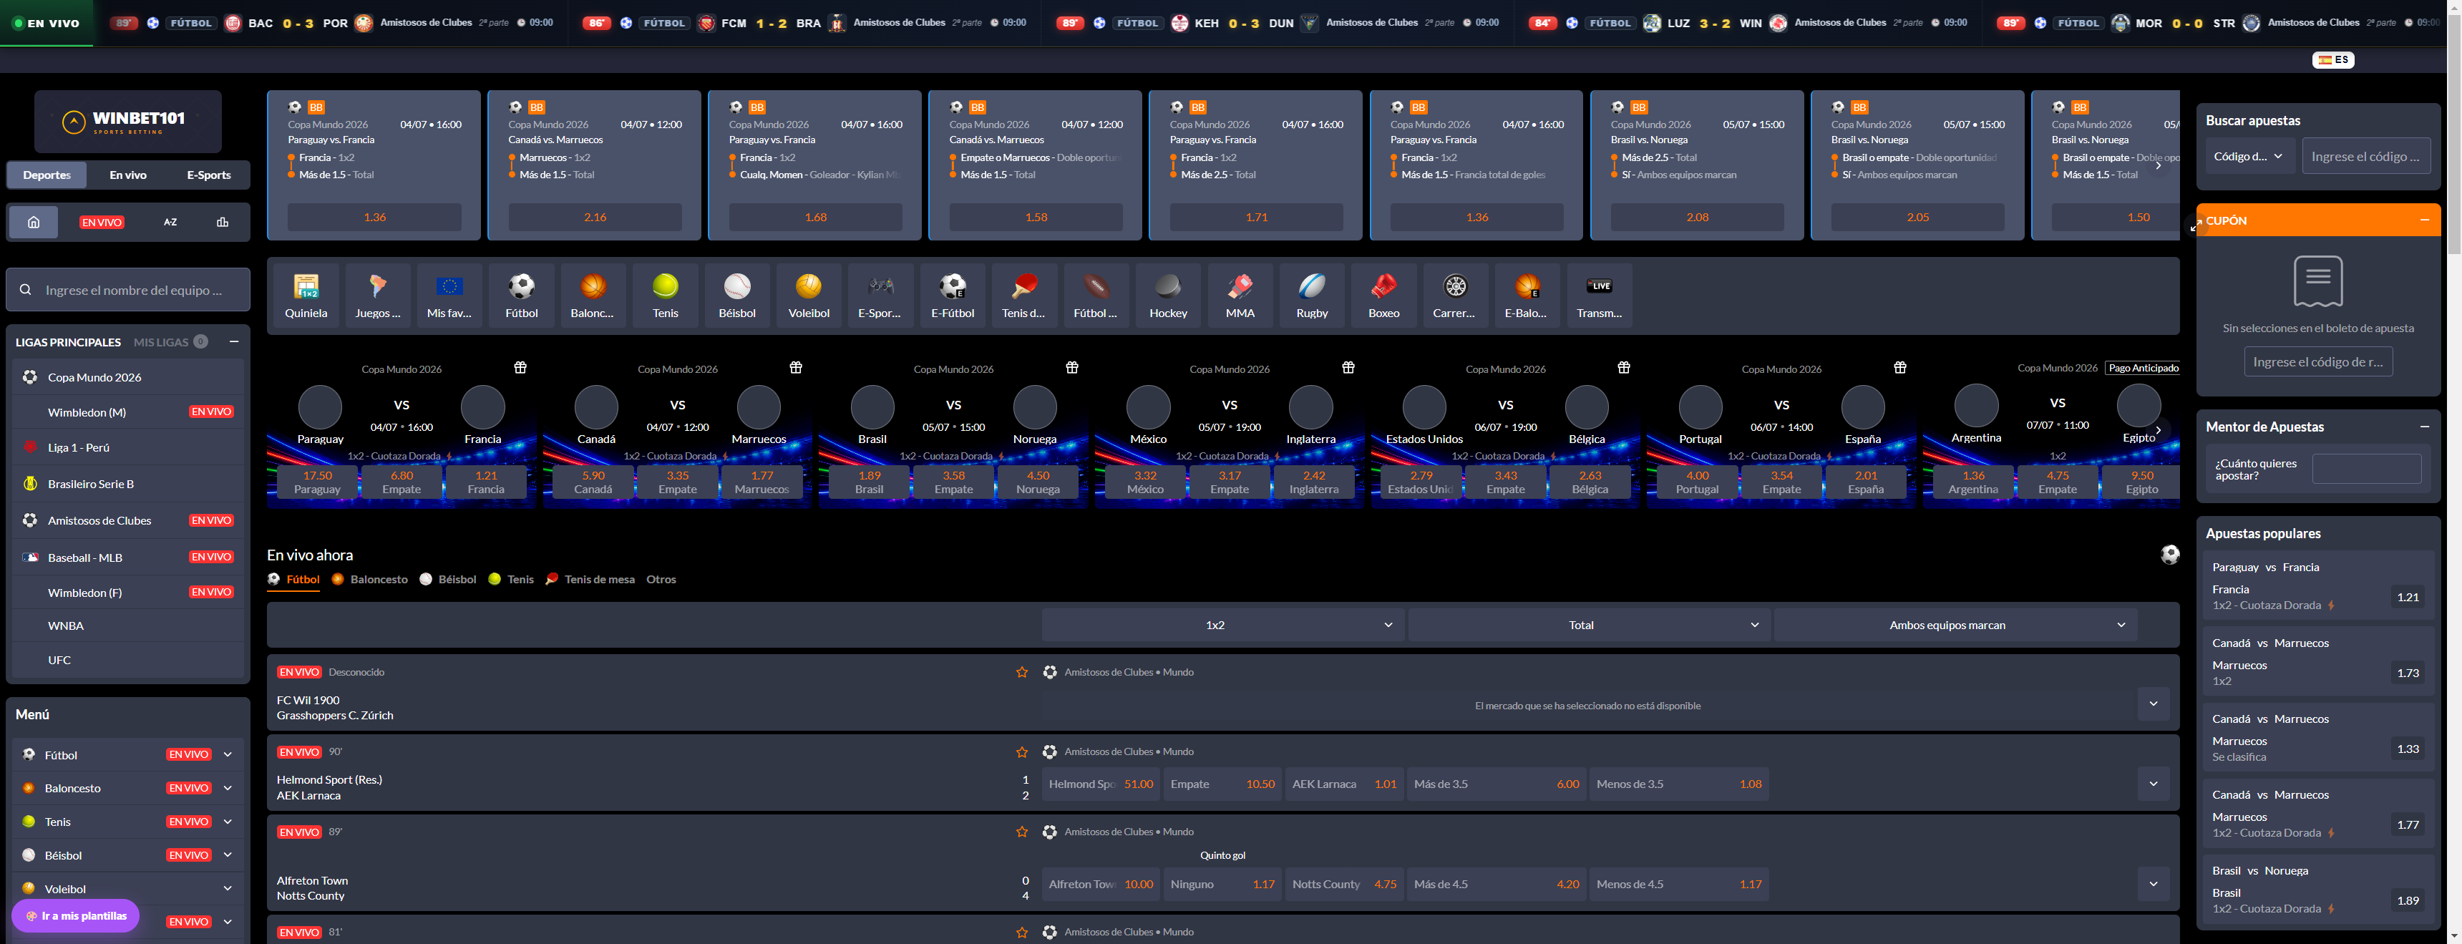Select the Tenis ball icon
Image resolution: width=2462 pixels, height=944 pixels.
[x=665, y=296]
